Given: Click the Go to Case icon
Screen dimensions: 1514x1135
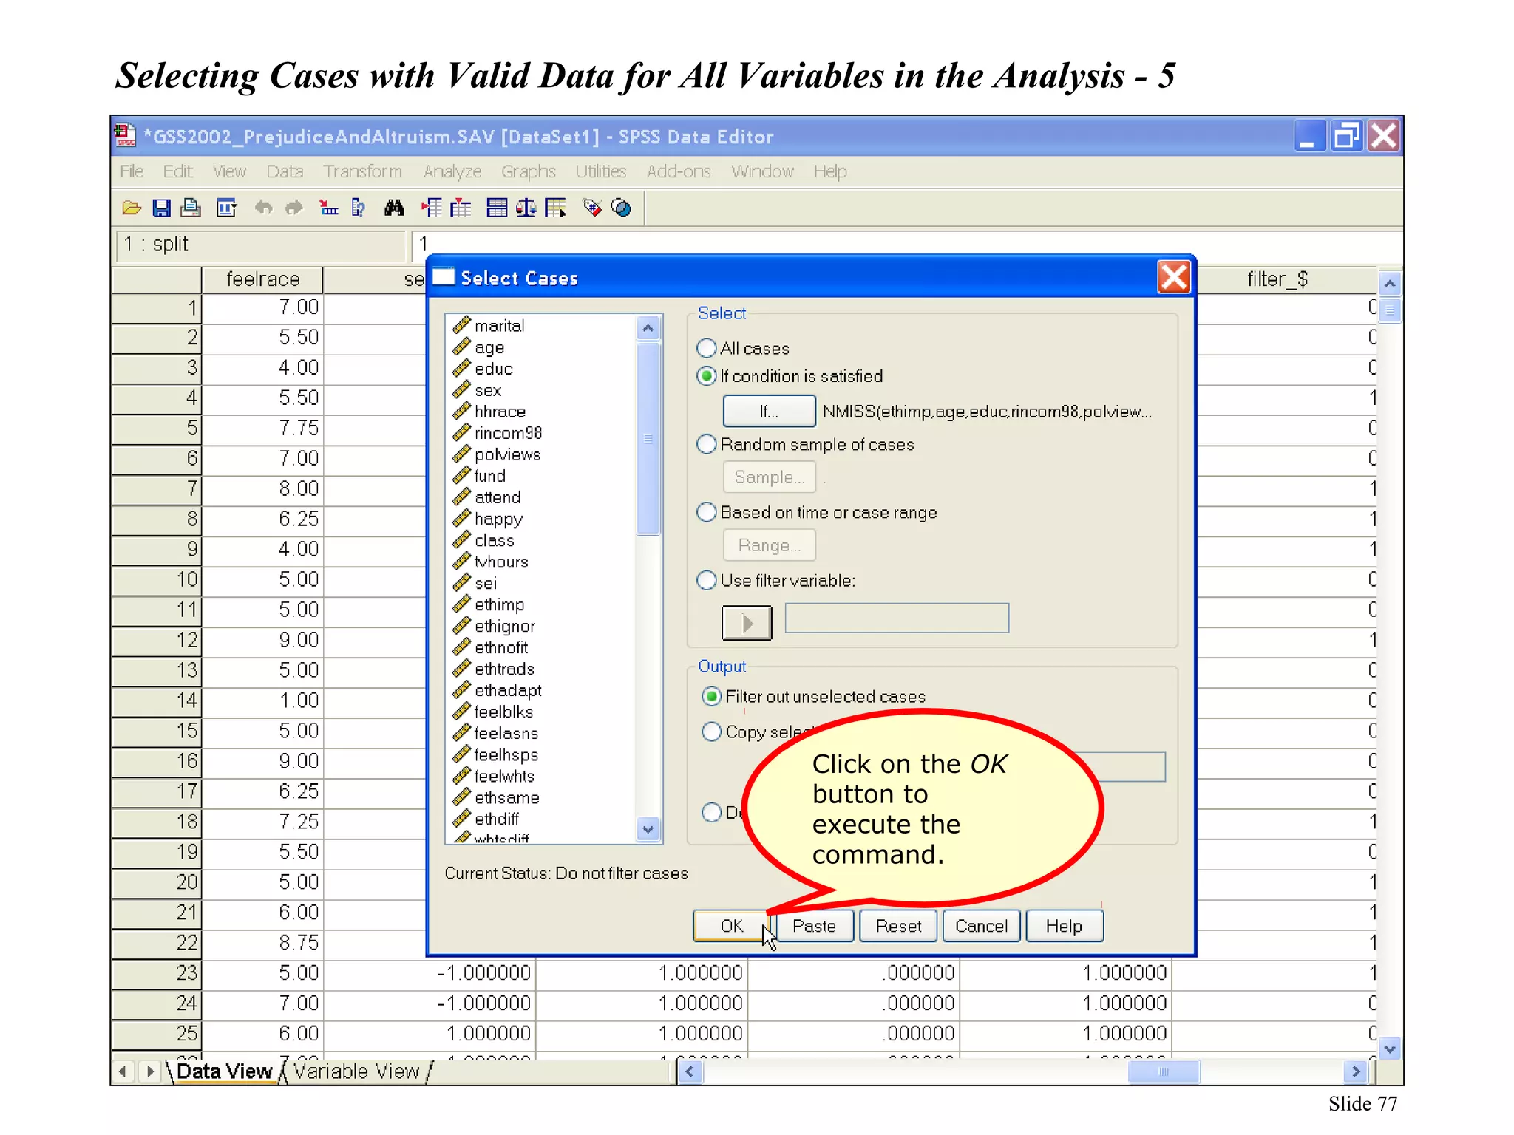Looking at the screenshot, I should click(x=328, y=208).
